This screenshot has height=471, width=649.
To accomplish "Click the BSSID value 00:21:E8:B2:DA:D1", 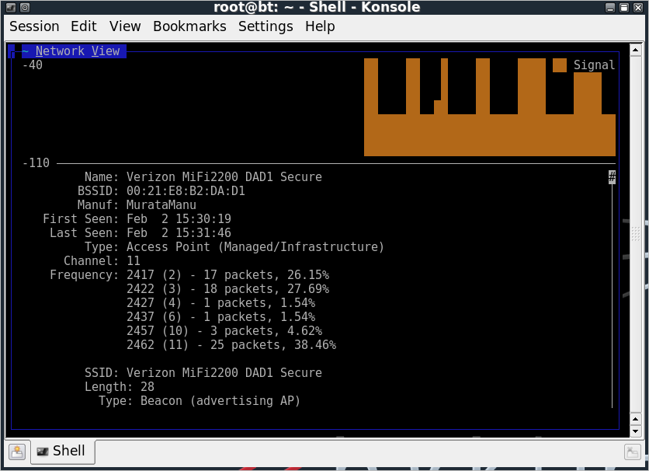I will [186, 191].
